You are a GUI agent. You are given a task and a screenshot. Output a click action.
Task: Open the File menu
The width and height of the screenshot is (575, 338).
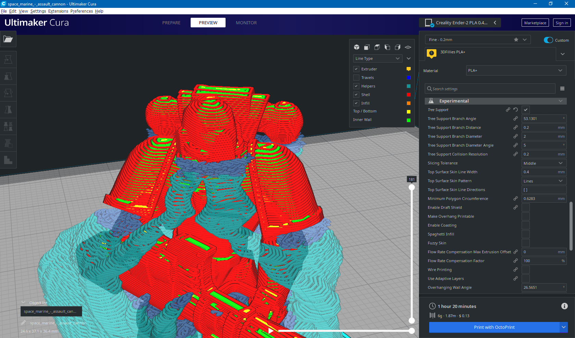4,11
